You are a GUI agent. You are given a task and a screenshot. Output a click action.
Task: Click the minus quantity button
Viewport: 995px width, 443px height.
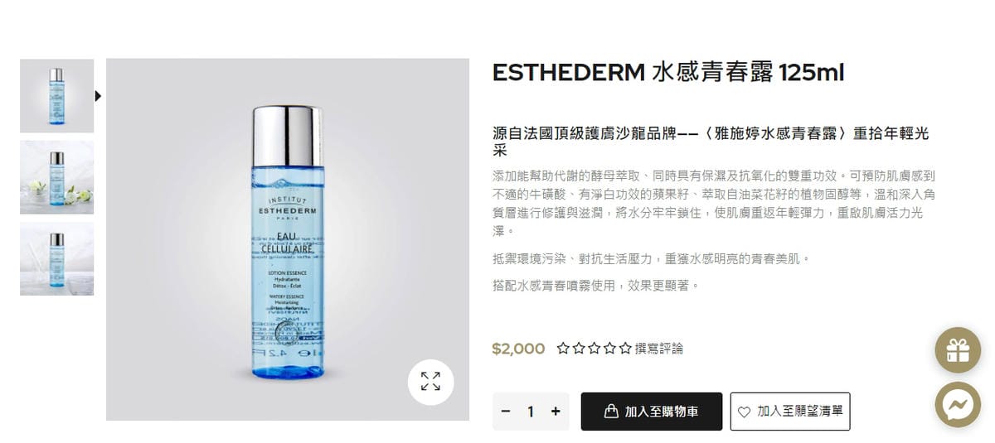(x=506, y=412)
